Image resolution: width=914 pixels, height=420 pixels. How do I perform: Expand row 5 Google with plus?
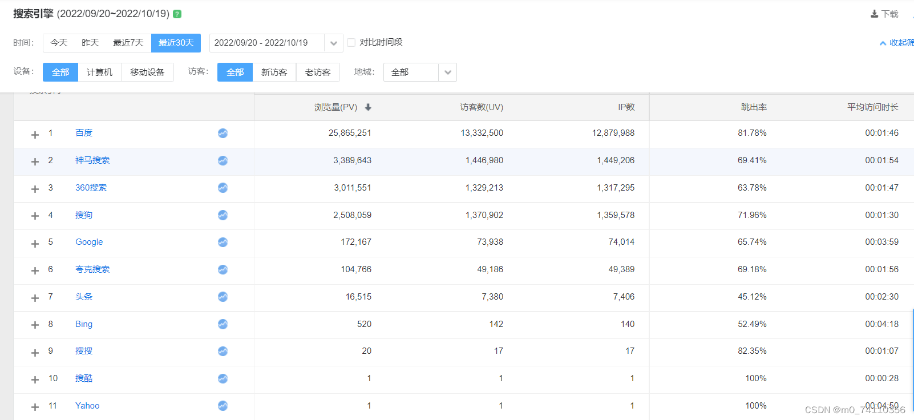(35, 244)
